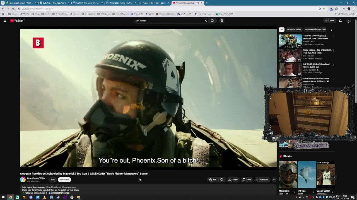Open the Windows Start menu
This screenshot has width=357, height=200.
[x=4, y=197]
